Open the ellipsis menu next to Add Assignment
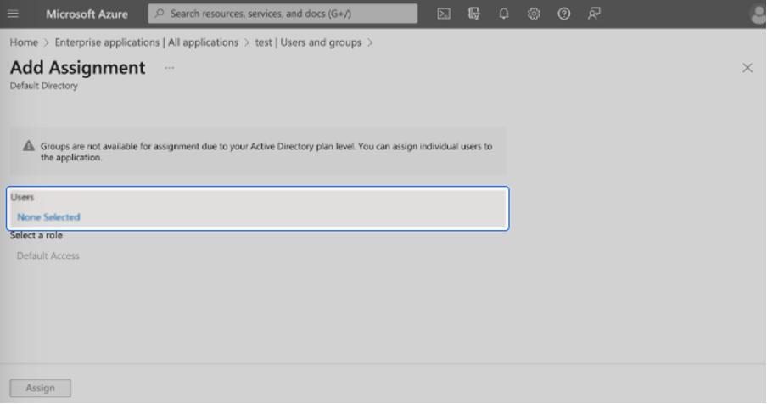Viewport: 767px width, 404px height. [170, 67]
